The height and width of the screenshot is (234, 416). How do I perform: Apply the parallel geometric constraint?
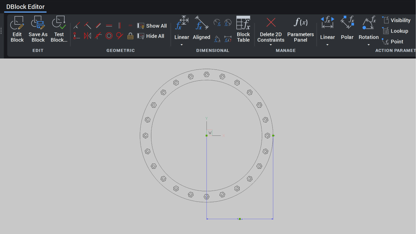(98, 25)
